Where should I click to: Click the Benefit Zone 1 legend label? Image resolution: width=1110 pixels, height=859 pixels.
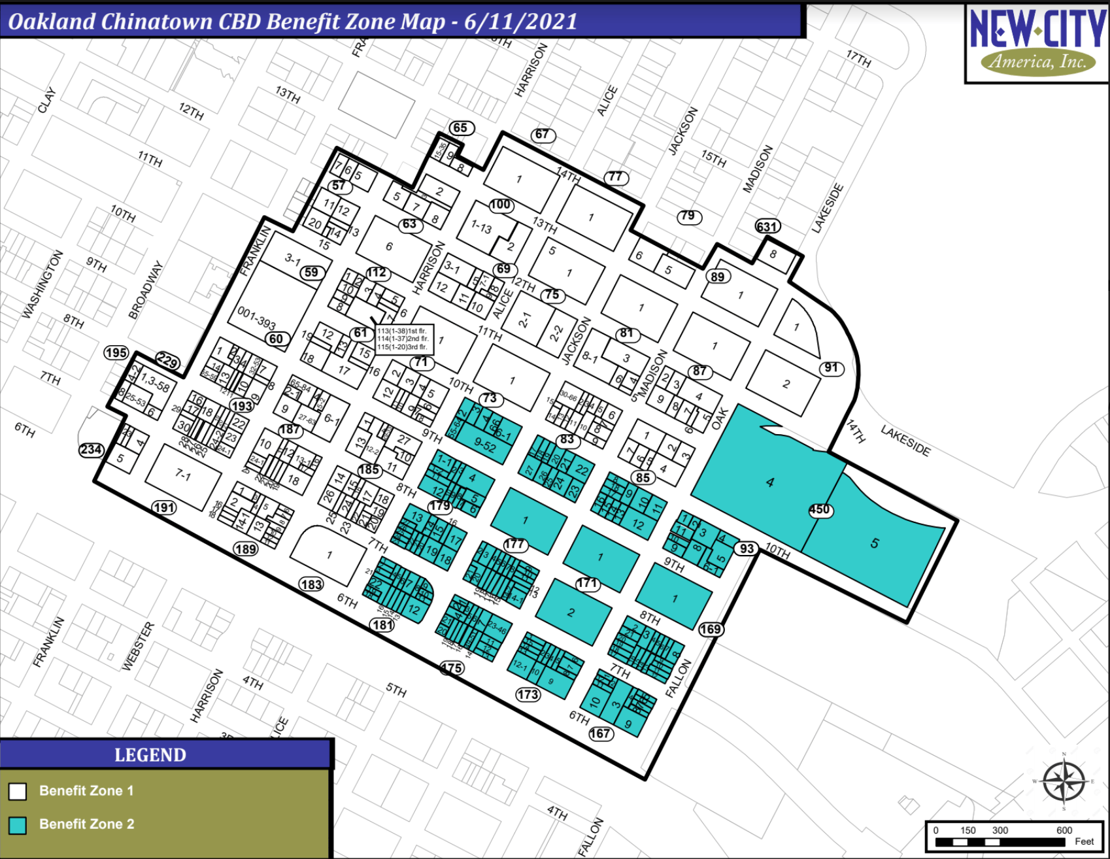click(x=86, y=791)
